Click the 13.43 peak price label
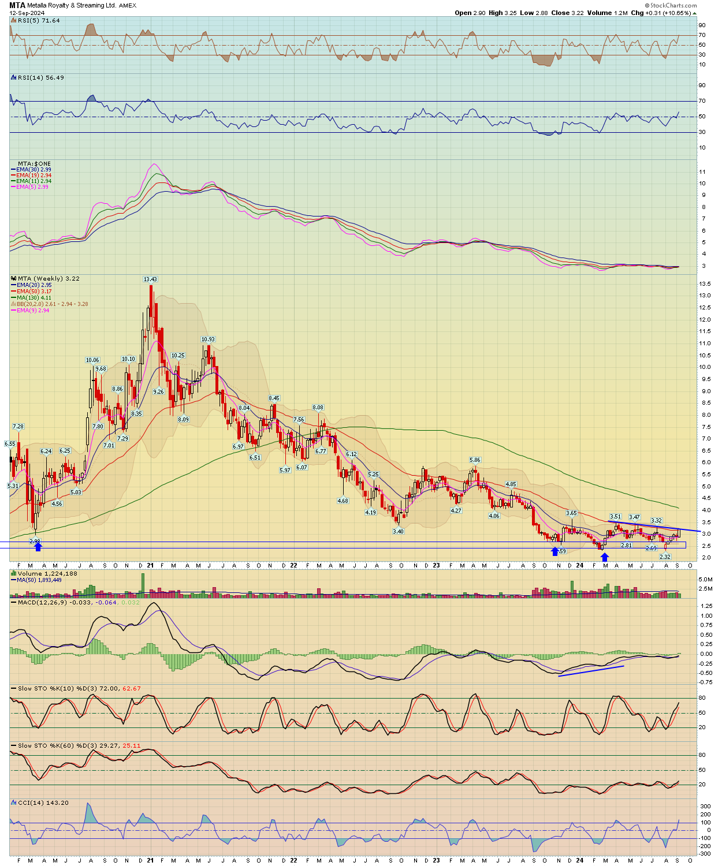The image size is (722, 866). 150,279
